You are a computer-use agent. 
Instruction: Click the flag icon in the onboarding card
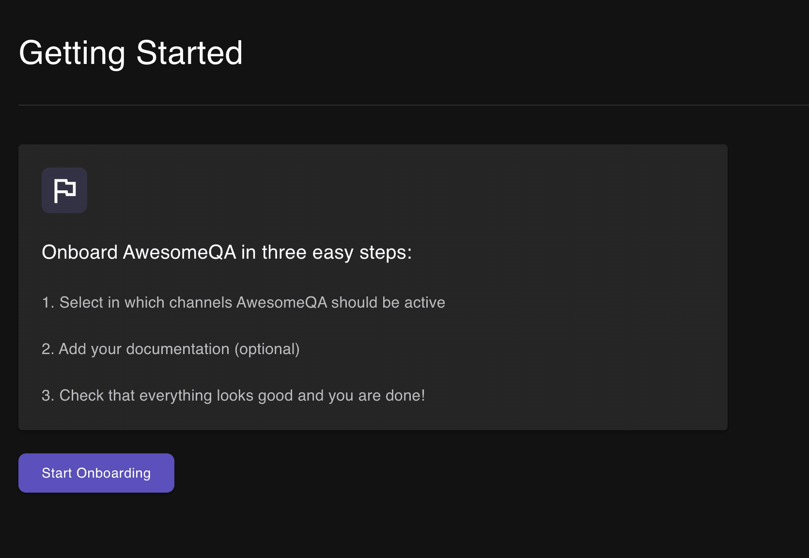tap(64, 190)
